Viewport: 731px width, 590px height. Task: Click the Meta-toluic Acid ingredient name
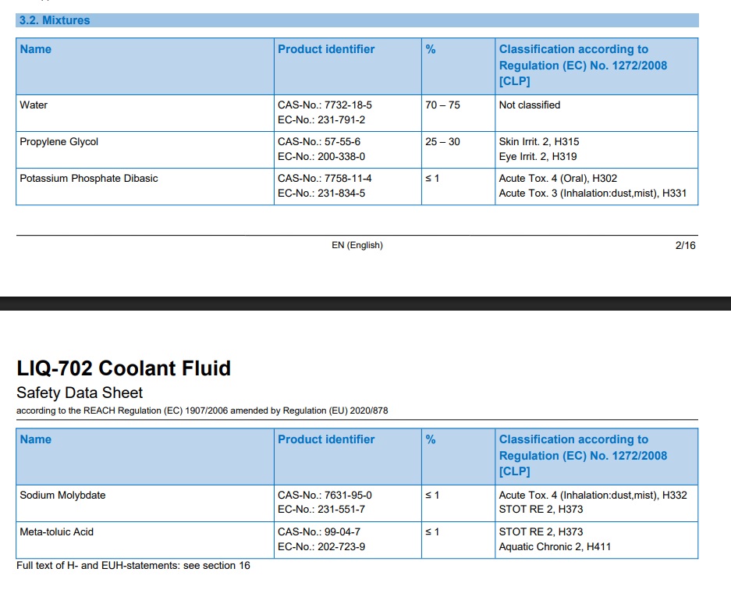[x=57, y=532]
